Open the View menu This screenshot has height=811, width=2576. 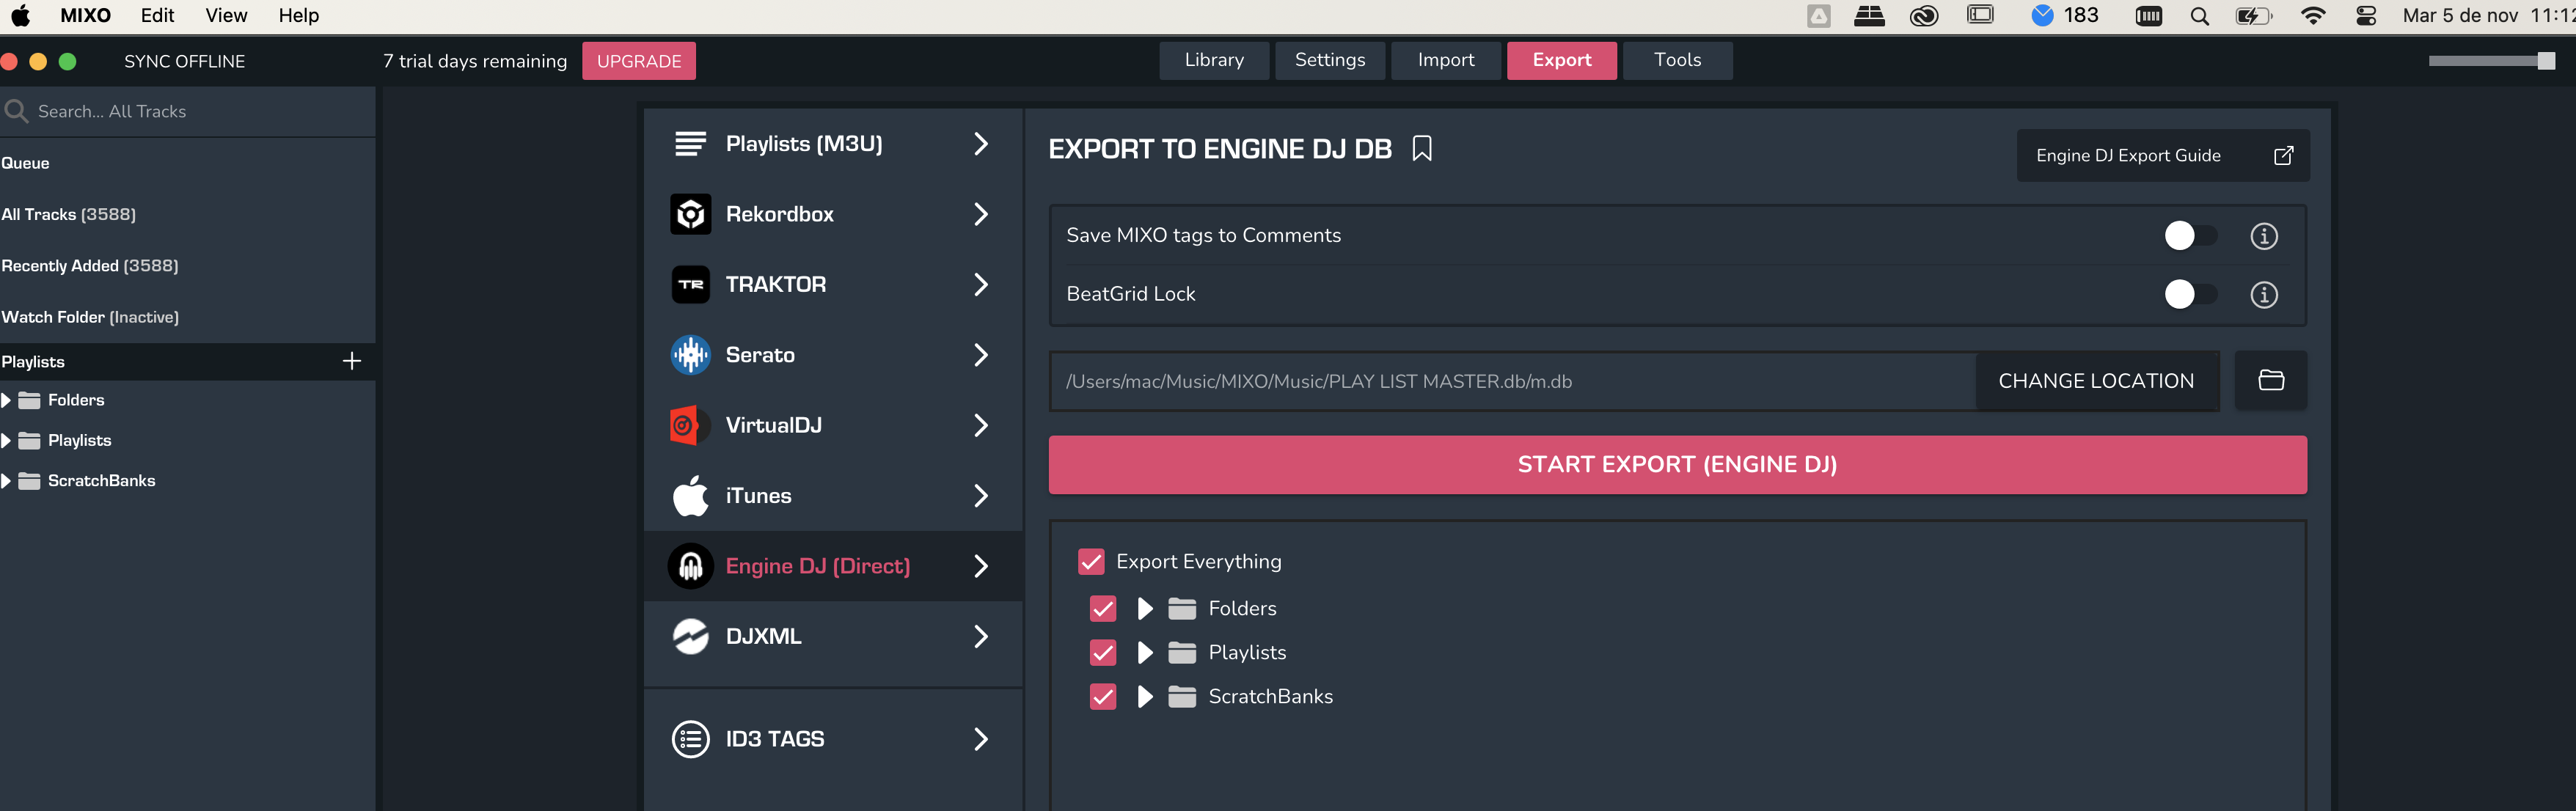(226, 15)
